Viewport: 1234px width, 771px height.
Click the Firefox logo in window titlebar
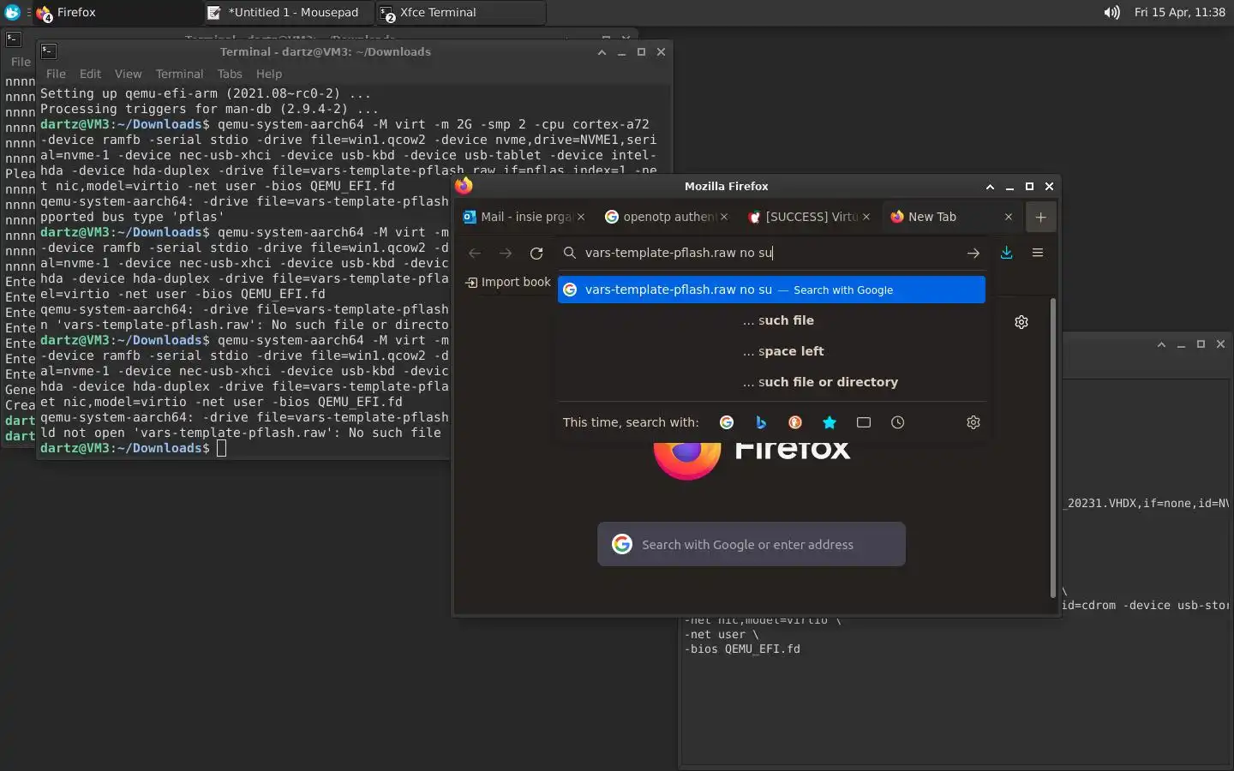click(464, 186)
